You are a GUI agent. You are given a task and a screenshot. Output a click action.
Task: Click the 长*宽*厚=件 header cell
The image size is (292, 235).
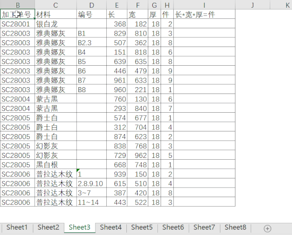point(204,14)
